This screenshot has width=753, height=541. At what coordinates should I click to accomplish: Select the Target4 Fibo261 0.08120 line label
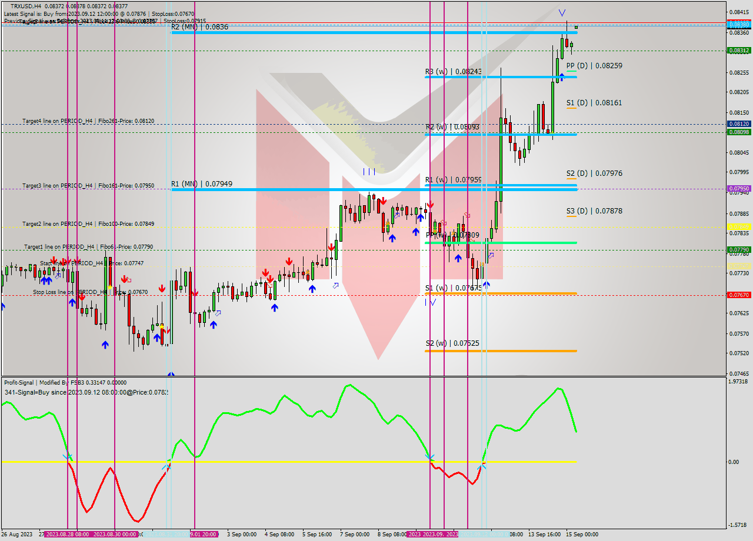click(x=88, y=121)
